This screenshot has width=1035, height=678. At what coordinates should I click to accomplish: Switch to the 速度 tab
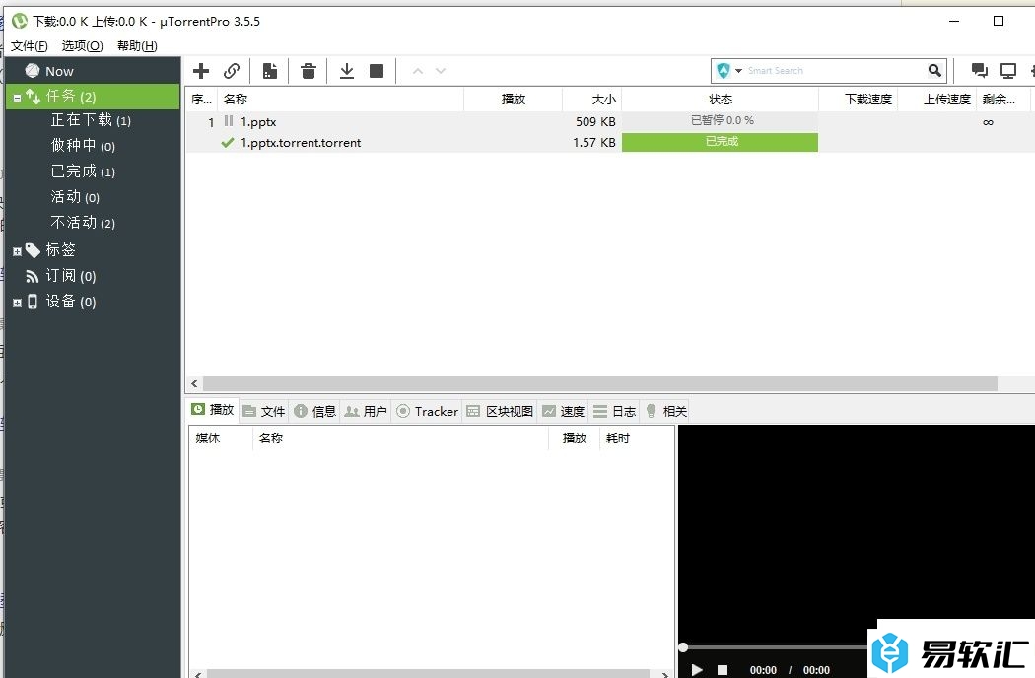pyautogui.click(x=563, y=411)
